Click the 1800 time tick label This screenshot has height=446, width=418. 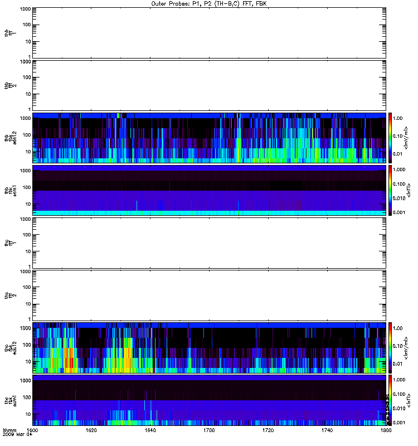[386, 430]
